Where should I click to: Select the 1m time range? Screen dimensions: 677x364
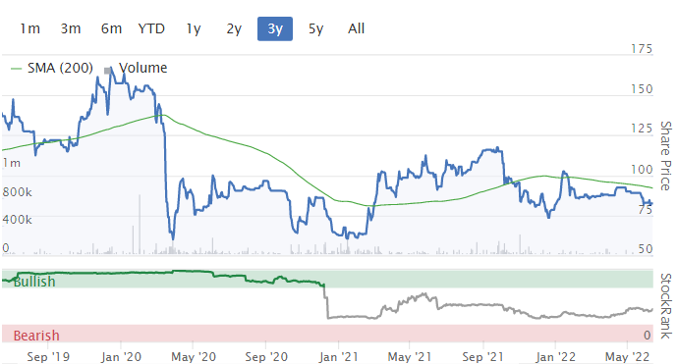29,28
